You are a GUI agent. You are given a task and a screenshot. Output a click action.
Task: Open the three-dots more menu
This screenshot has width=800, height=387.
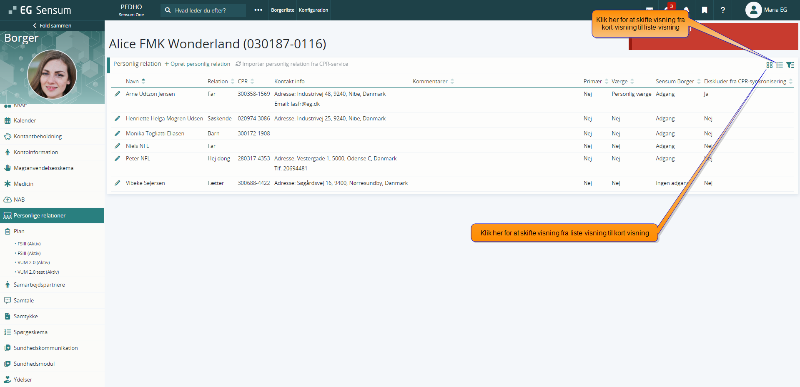click(258, 10)
